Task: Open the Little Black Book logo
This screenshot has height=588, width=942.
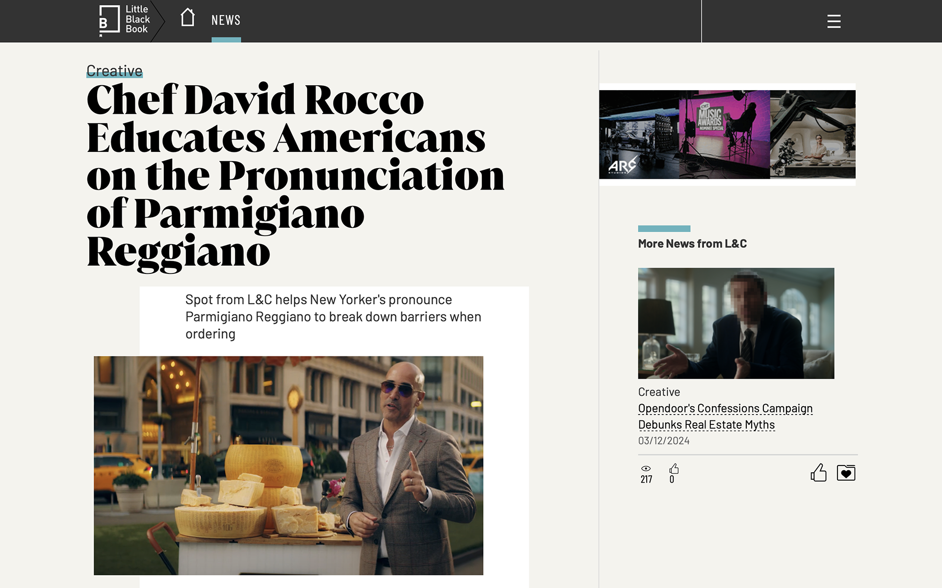Action: coord(125,20)
